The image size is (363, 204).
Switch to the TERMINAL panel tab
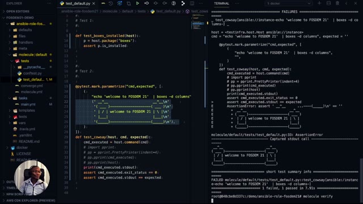(221, 3)
